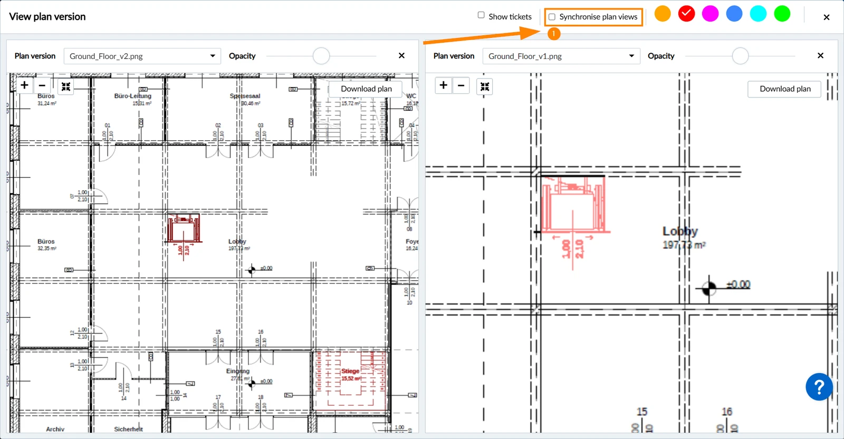Open the Ground_Floor_v2.png plan version dropdown
This screenshot has width=844, height=439.
click(x=142, y=56)
